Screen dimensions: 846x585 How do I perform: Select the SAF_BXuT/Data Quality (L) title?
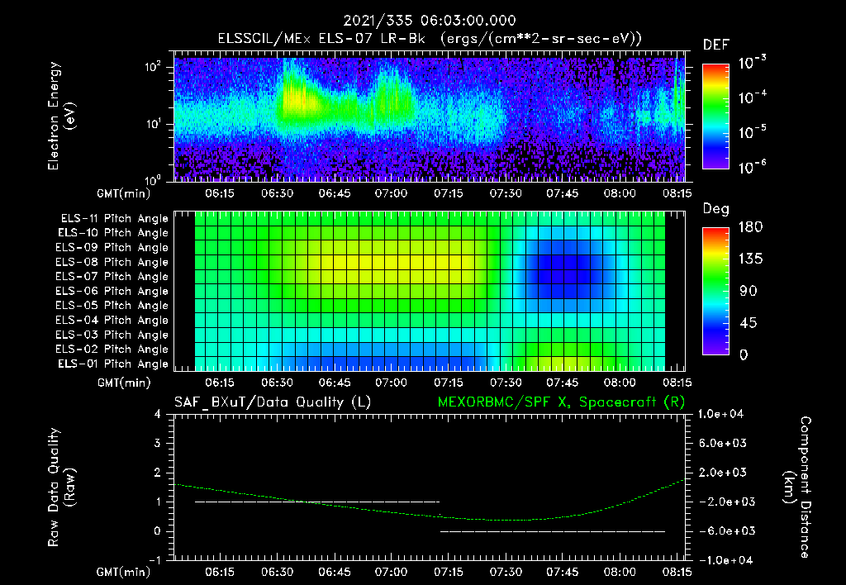point(273,402)
